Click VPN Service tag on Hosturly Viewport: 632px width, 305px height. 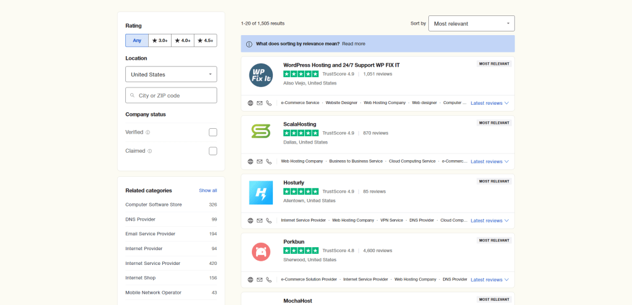tap(392, 221)
